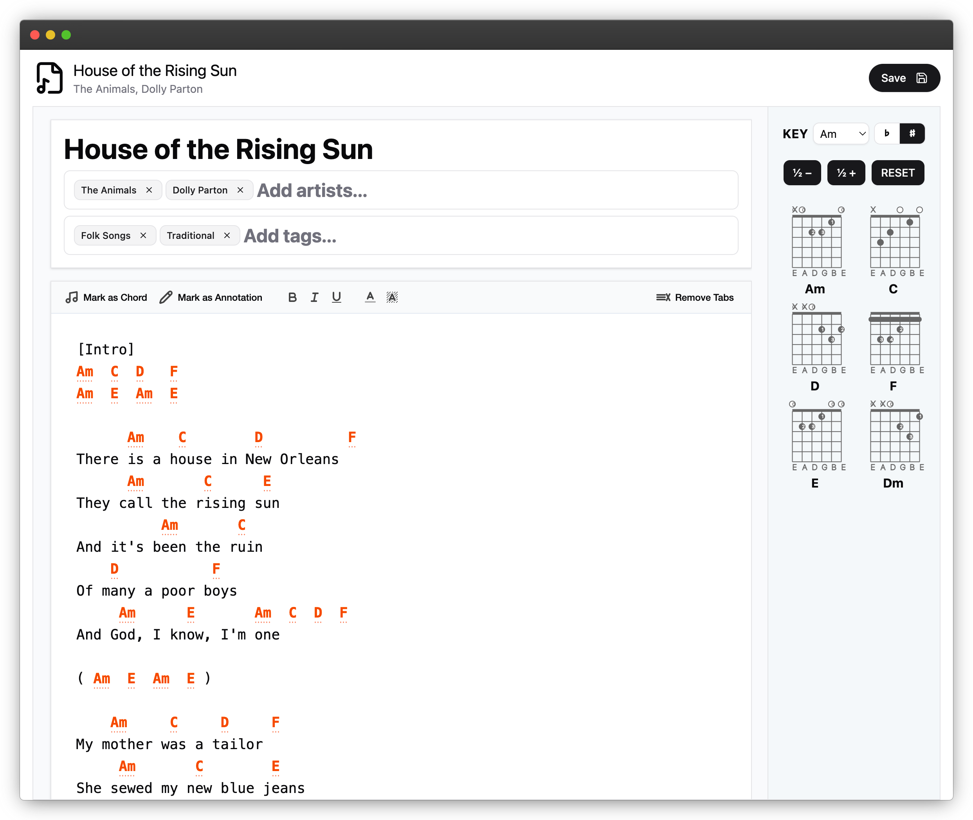
Task: Click the Bold formatting icon
Action: 292,298
